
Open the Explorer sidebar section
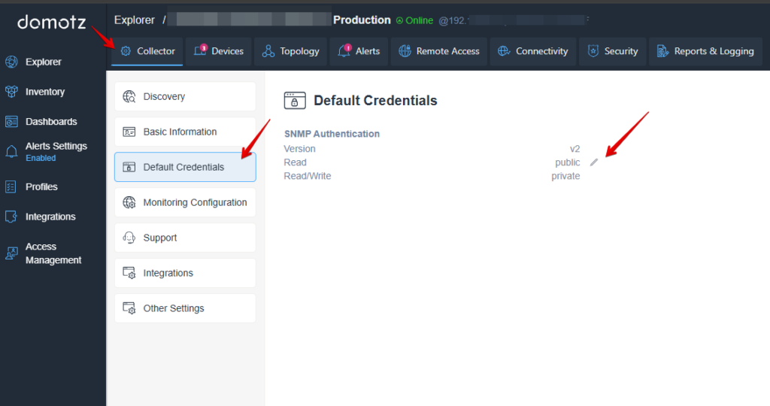click(43, 62)
